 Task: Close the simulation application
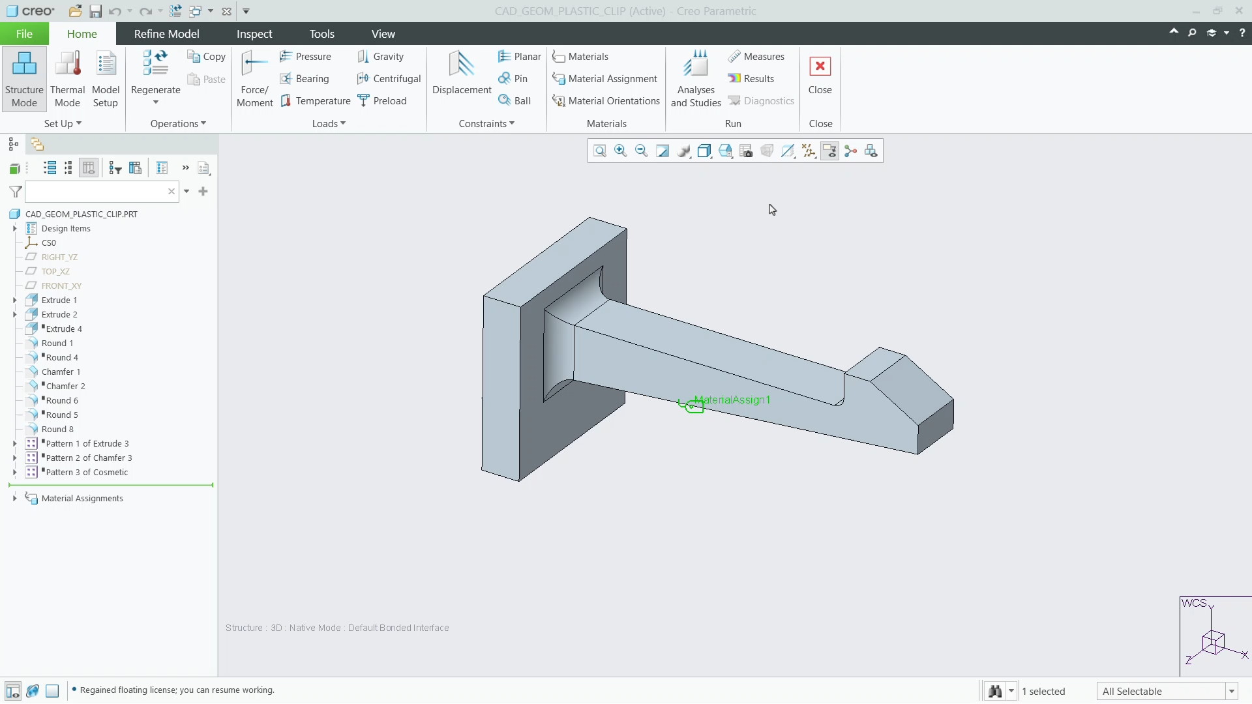click(x=820, y=75)
